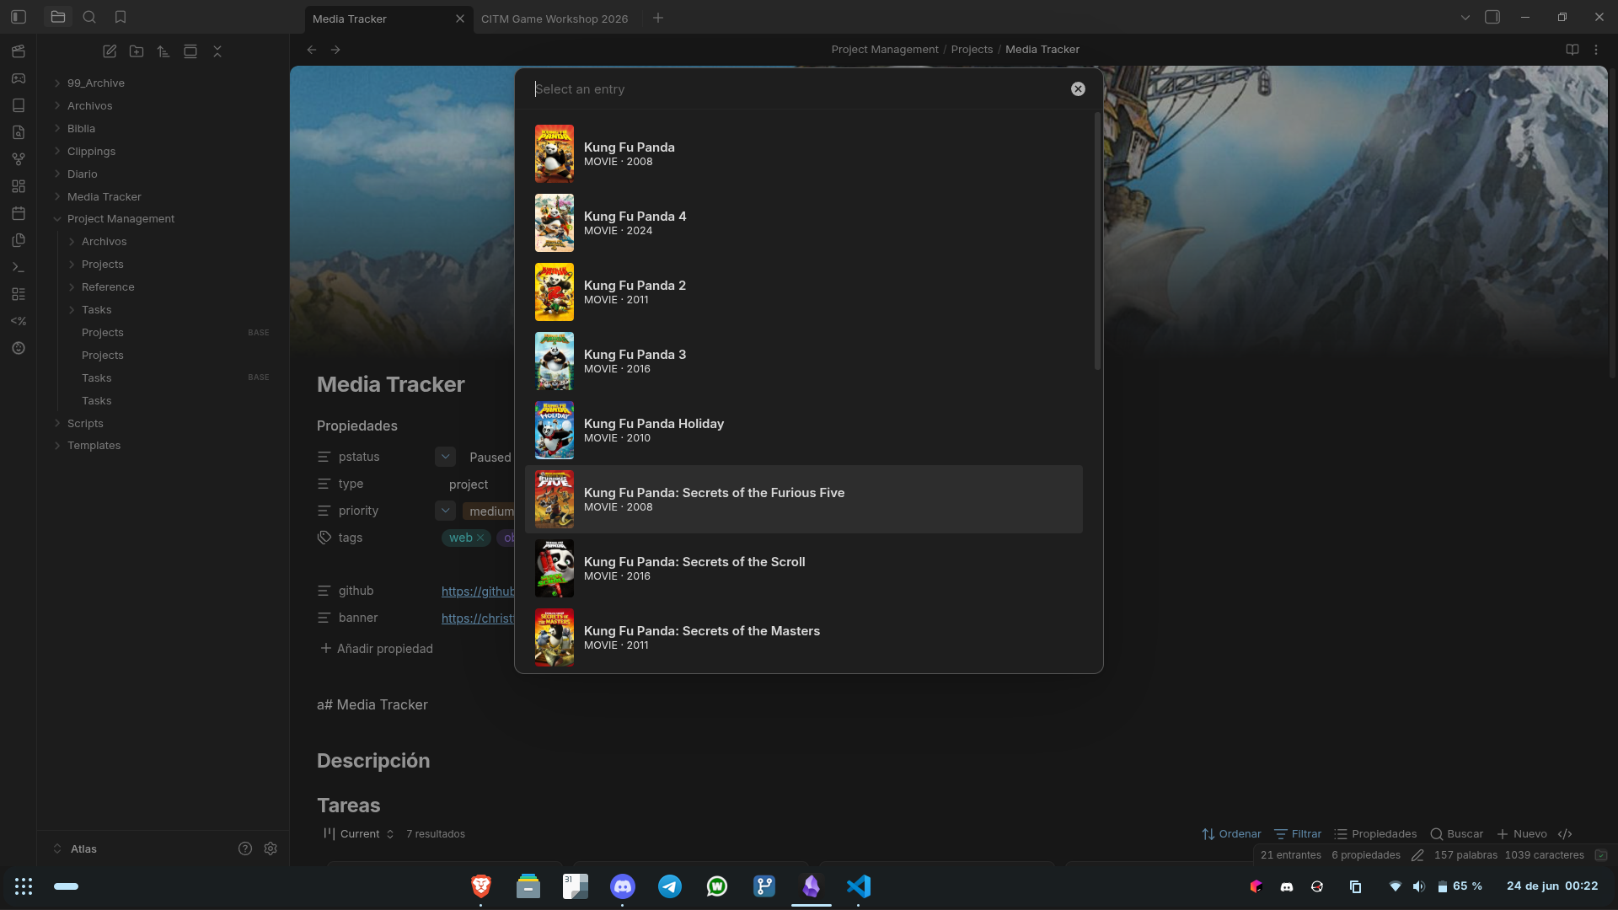Open the vault settings gear

[x=271, y=848]
